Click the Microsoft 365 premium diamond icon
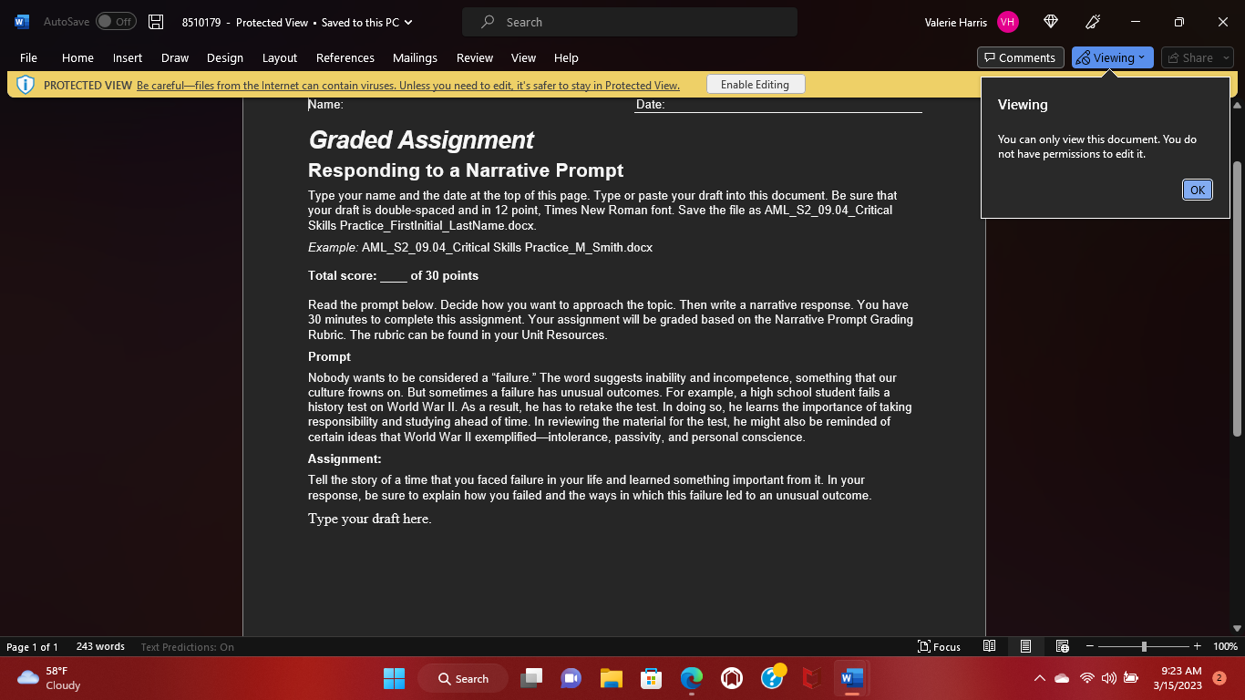The height and width of the screenshot is (700, 1245). click(1050, 21)
